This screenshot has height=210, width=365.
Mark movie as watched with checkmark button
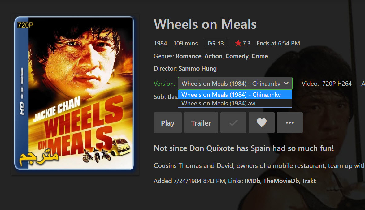click(233, 123)
